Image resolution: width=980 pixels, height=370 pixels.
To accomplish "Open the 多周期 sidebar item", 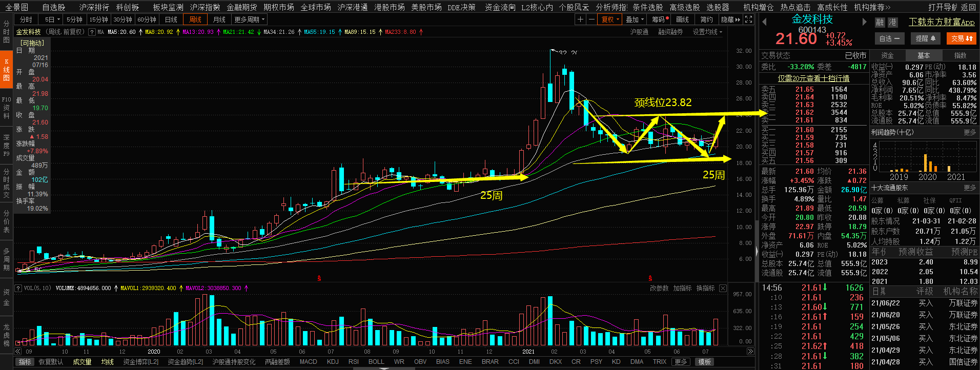I will pos(6,259).
